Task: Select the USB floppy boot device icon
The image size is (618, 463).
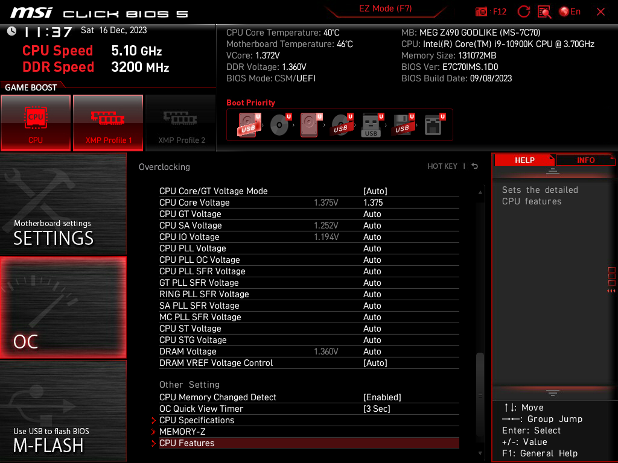Action: point(403,125)
